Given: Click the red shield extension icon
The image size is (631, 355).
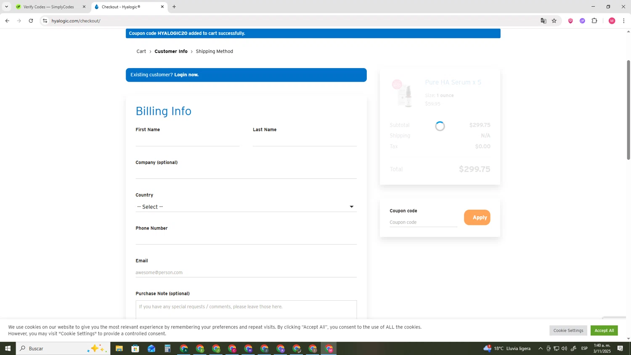Looking at the screenshot, I should [x=570, y=21].
